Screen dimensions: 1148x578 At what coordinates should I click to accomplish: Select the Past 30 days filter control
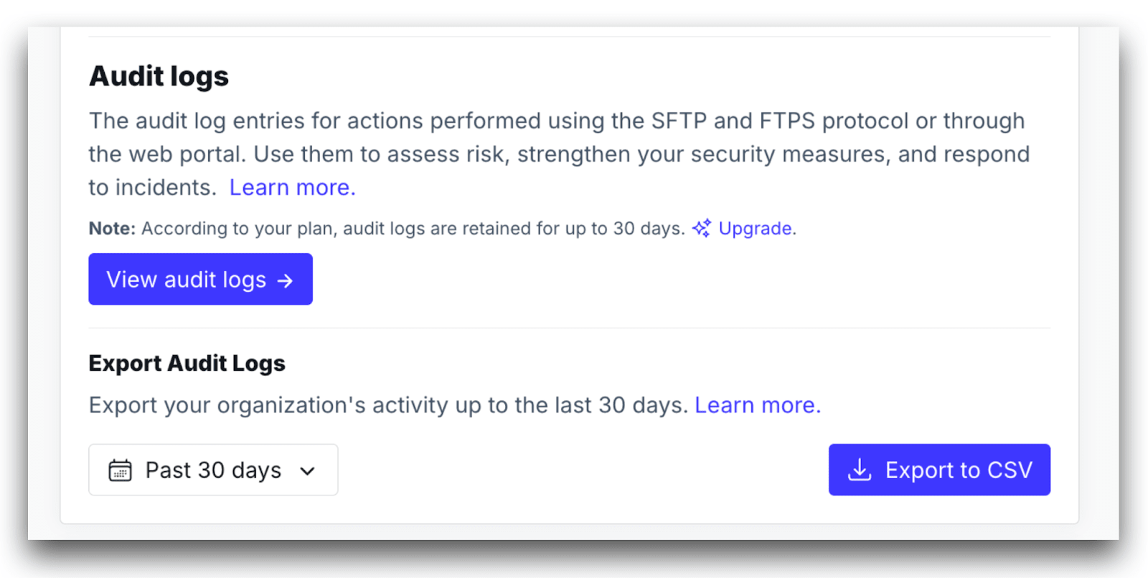point(212,470)
